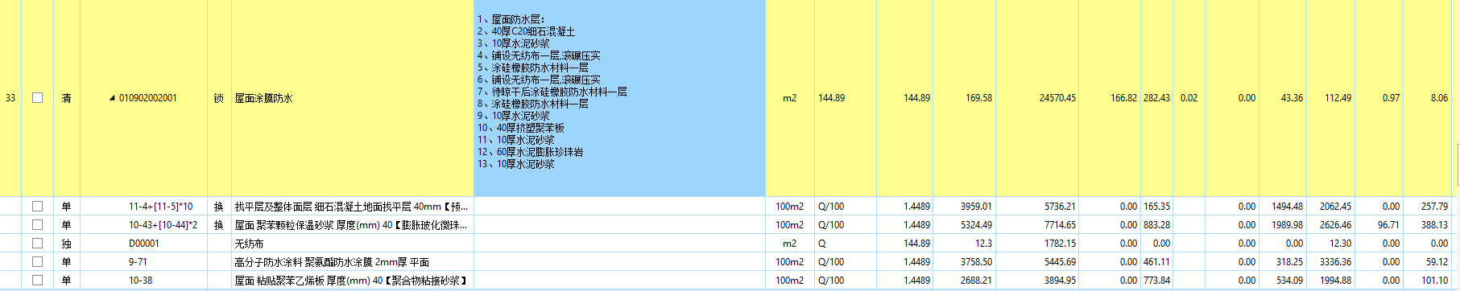This screenshot has width=1460, height=291.
Task: Select value 165.35
Action: coord(1156,207)
